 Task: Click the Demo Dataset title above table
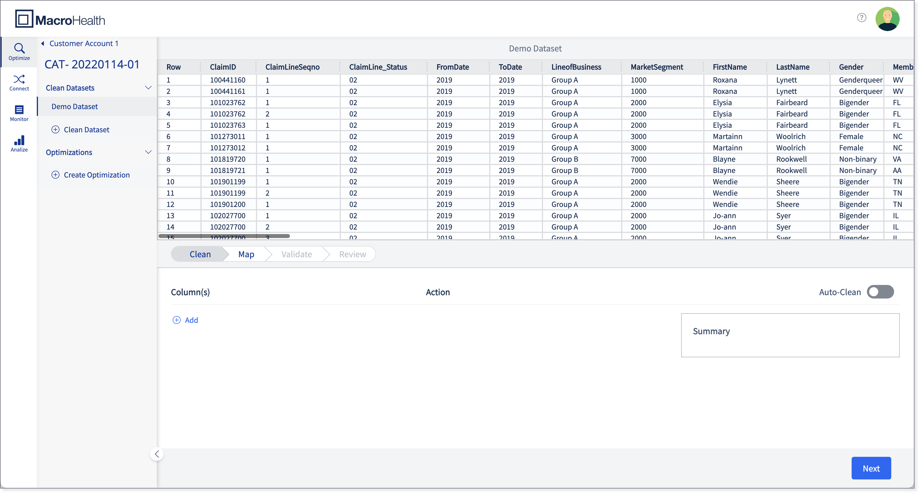coord(535,48)
